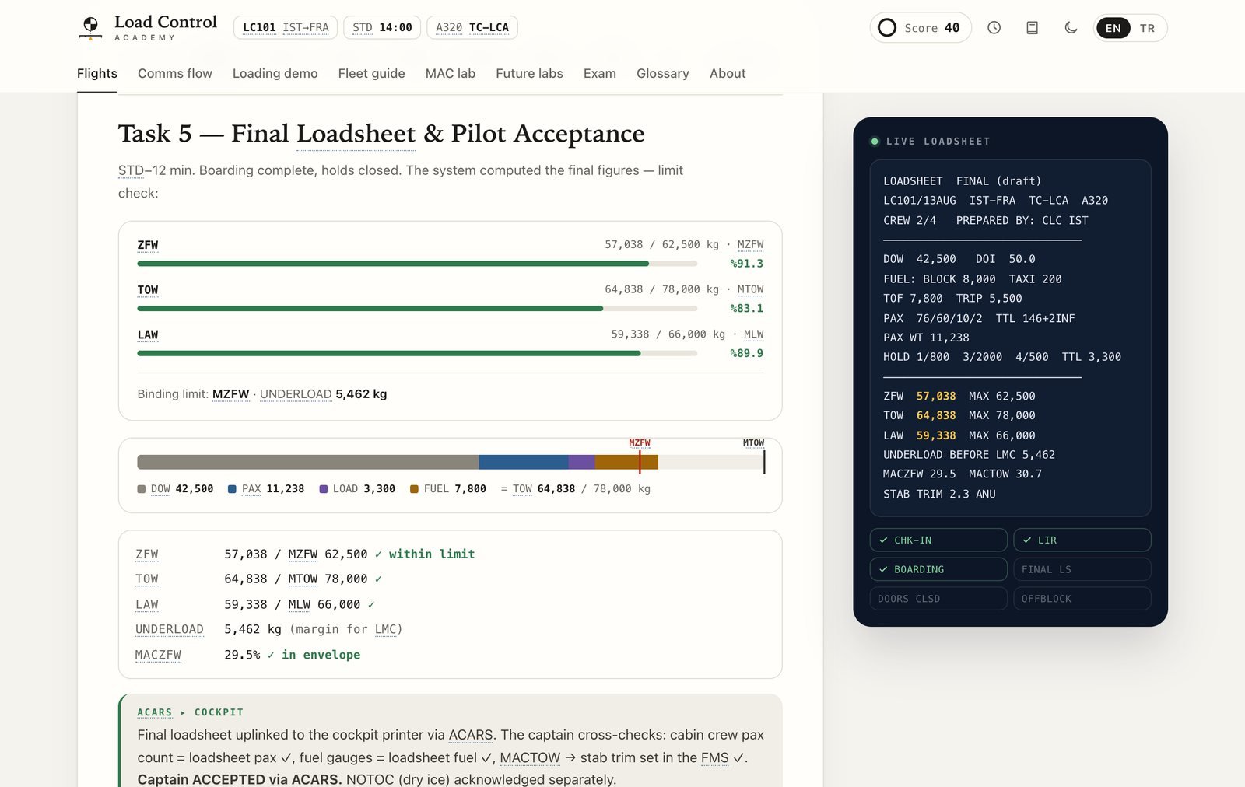Open the notebook icon in header
Image resolution: width=1245 pixels, height=787 pixels.
(x=1032, y=28)
